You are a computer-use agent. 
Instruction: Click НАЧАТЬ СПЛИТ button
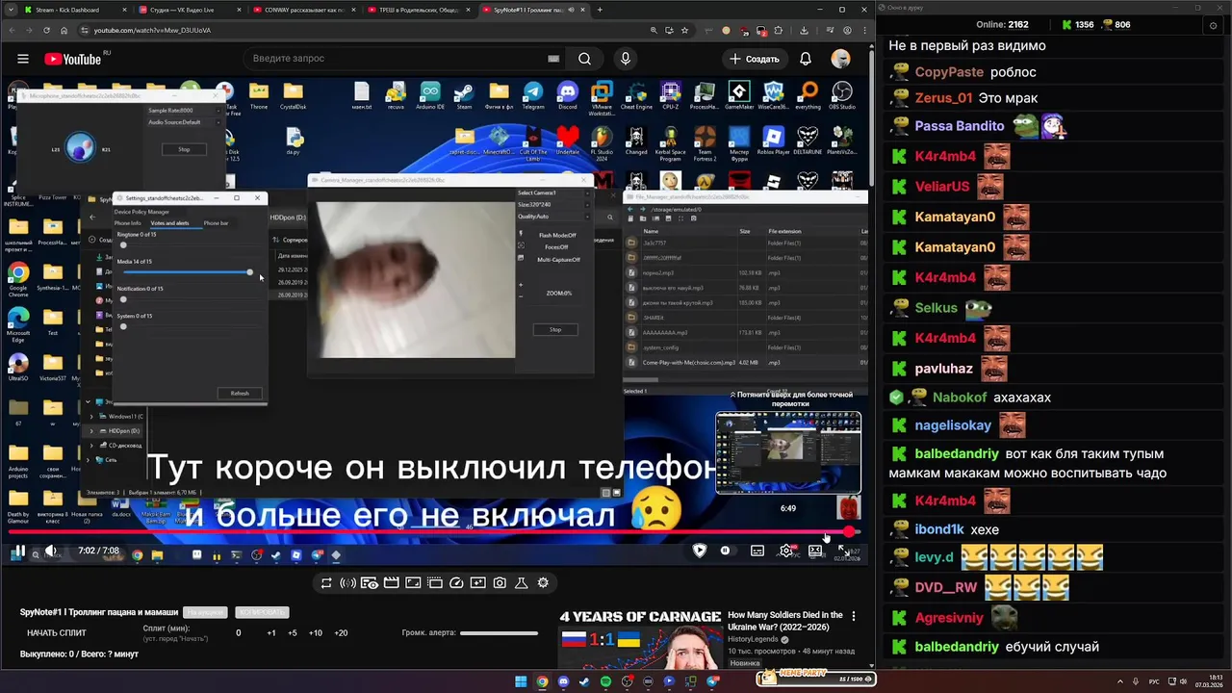(57, 633)
